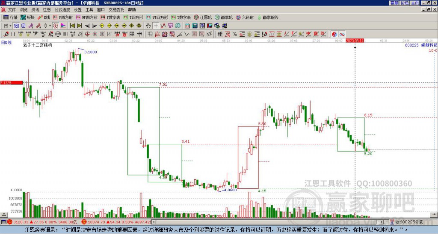Open the 江恩 menu
The width and height of the screenshot is (438, 234).
[x=47, y=9]
